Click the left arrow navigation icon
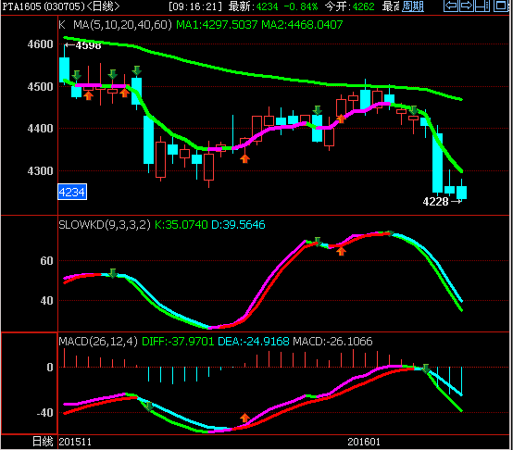Image resolution: width=513 pixels, height=450 pixels. tap(451, 6)
